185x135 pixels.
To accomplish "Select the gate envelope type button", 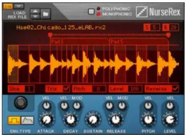I will coord(14,120).
